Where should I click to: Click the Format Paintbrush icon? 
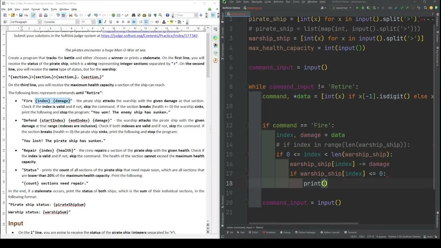pyautogui.click(x=89, y=15)
